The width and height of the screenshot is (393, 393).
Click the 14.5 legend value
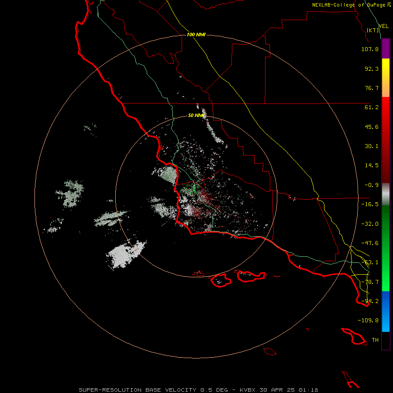click(x=372, y=165)
